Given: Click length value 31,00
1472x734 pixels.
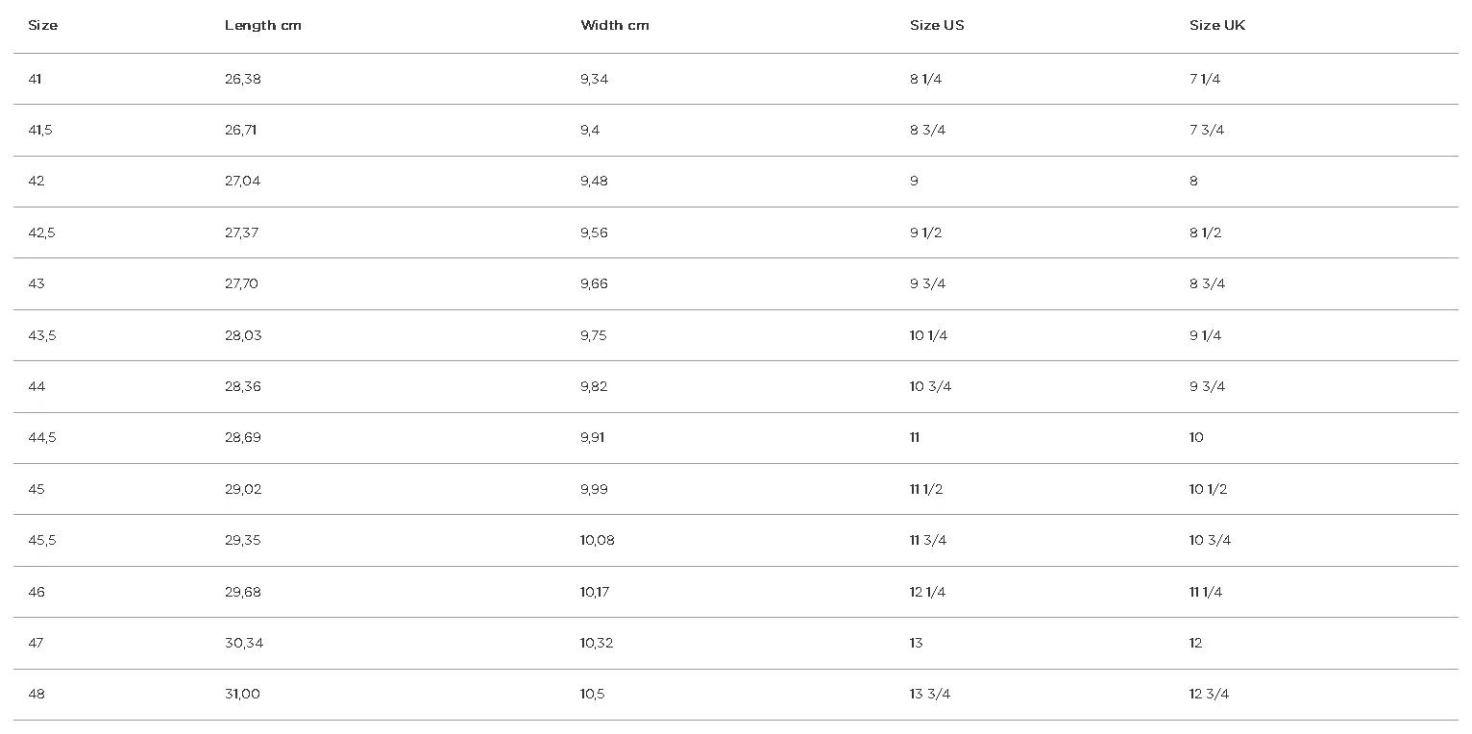Looking at the screenshot, I should [x=242, y=694].
